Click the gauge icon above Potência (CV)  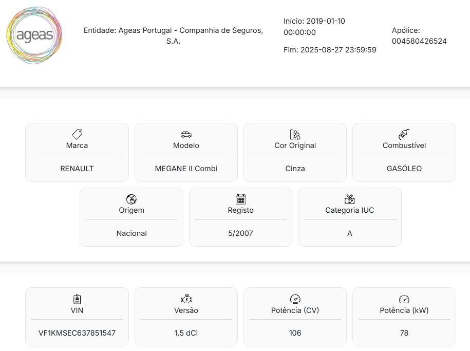(x=295, y=299)
